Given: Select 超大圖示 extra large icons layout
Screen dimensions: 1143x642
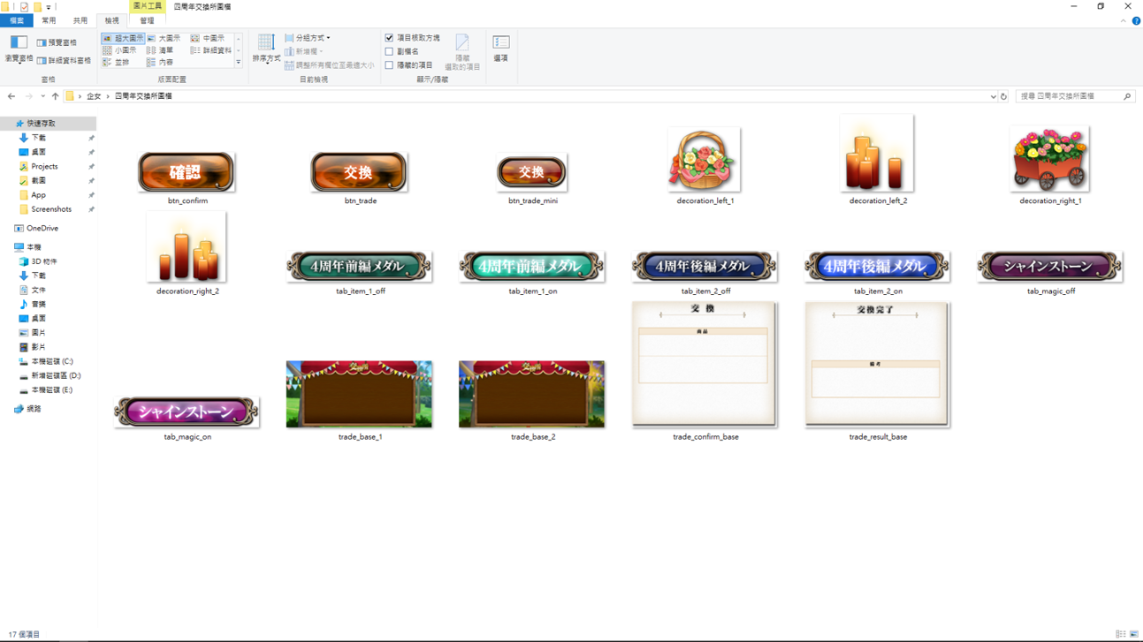Looking at the screenshot, I should pos(123,39).
